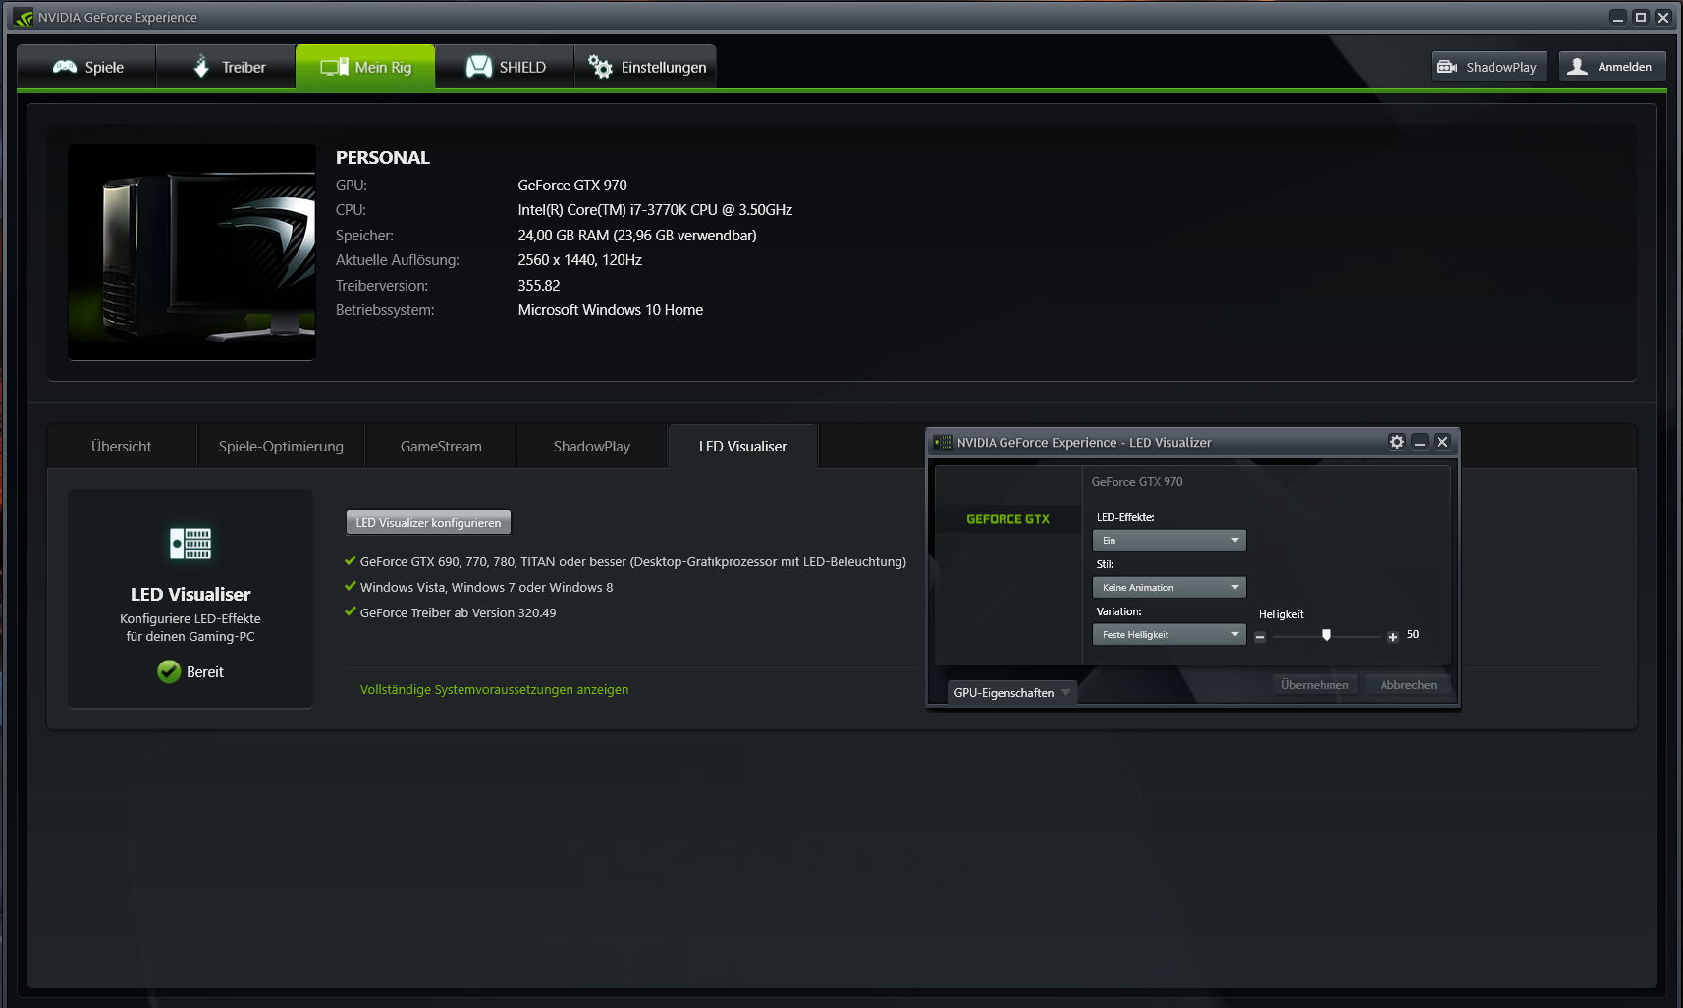Click the download arrow icon on Treiber

pyautogui.click(x=201, y=66)
